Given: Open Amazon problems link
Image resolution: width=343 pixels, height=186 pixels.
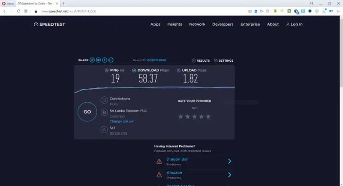Looking at the screenshot, I should pyautogui.click(x=174, y=173).
